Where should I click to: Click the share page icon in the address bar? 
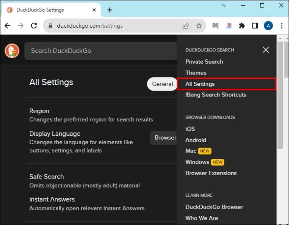pos(186,26)
